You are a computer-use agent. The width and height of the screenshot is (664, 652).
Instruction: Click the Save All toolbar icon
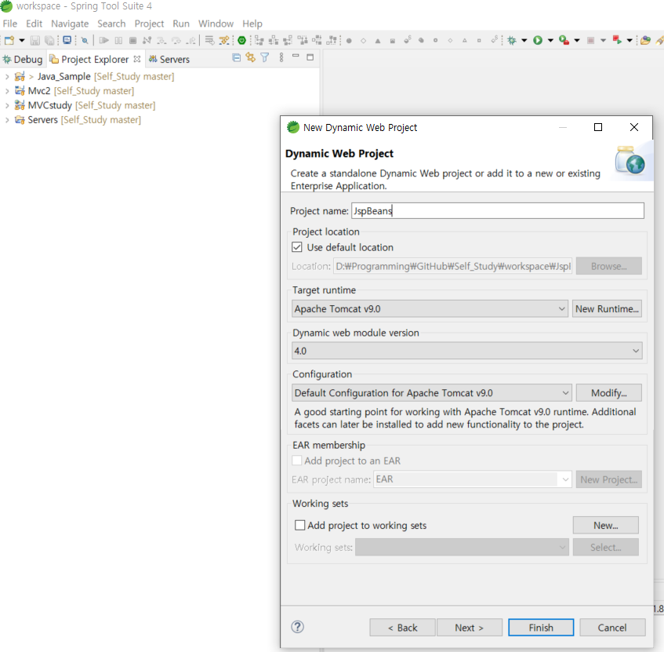[x=49, y=40]
